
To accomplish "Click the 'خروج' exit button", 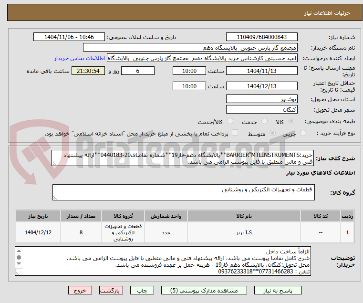I will click(80, 290).
